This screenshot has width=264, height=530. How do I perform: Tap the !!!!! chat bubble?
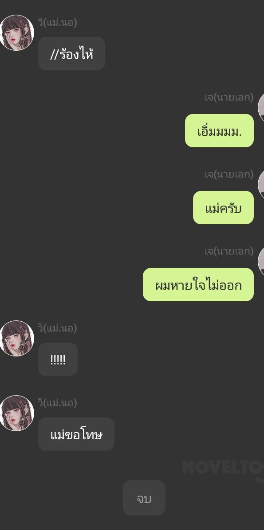click(x=58, y=359)
